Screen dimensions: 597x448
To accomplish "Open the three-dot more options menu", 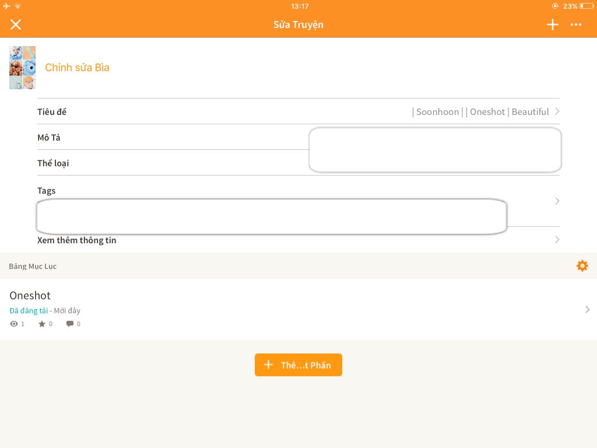I will click(576, 24).
